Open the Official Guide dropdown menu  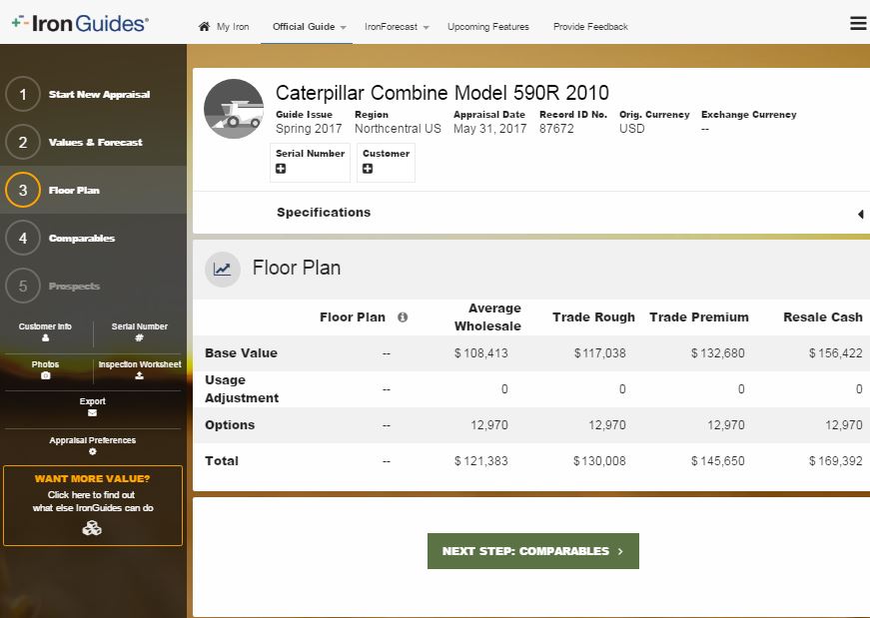309,27
